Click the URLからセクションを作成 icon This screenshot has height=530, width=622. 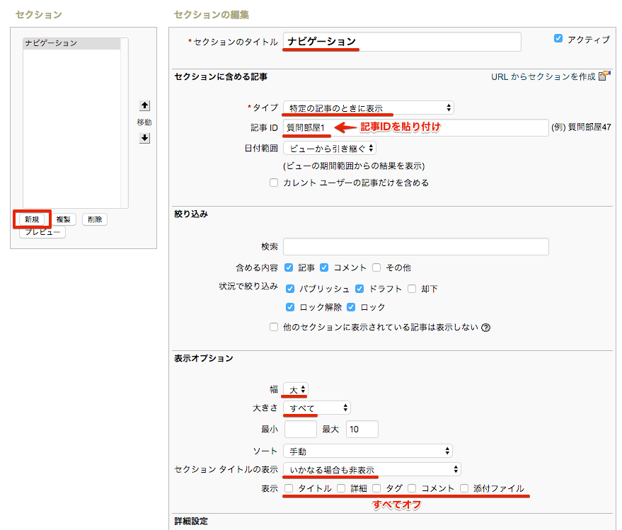coord(604,76)
